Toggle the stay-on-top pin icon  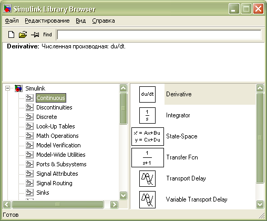pyautogui.click(x=35, y=35)
